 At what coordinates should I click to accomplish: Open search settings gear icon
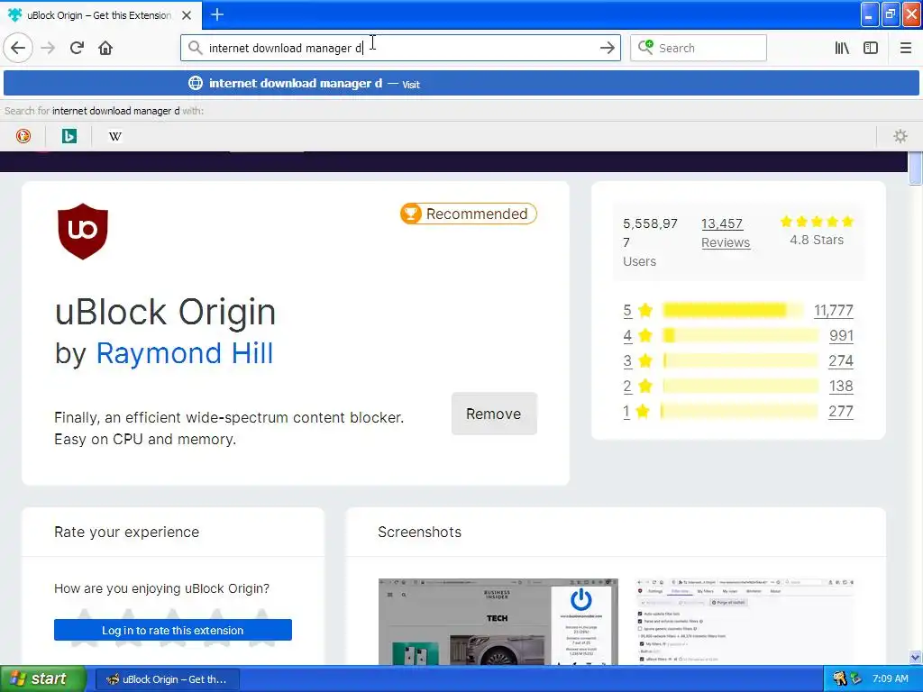point(900,136)
